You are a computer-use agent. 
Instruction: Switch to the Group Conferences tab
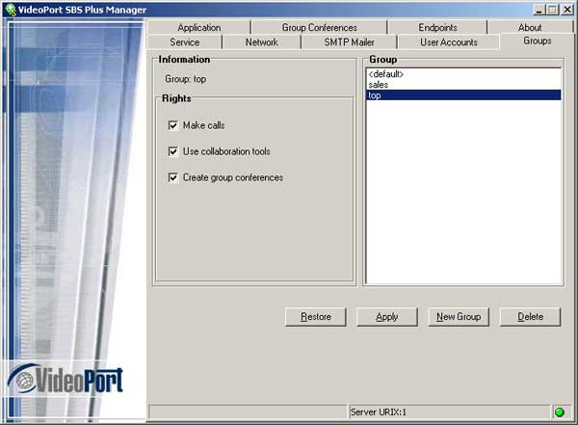coord(320,28)
